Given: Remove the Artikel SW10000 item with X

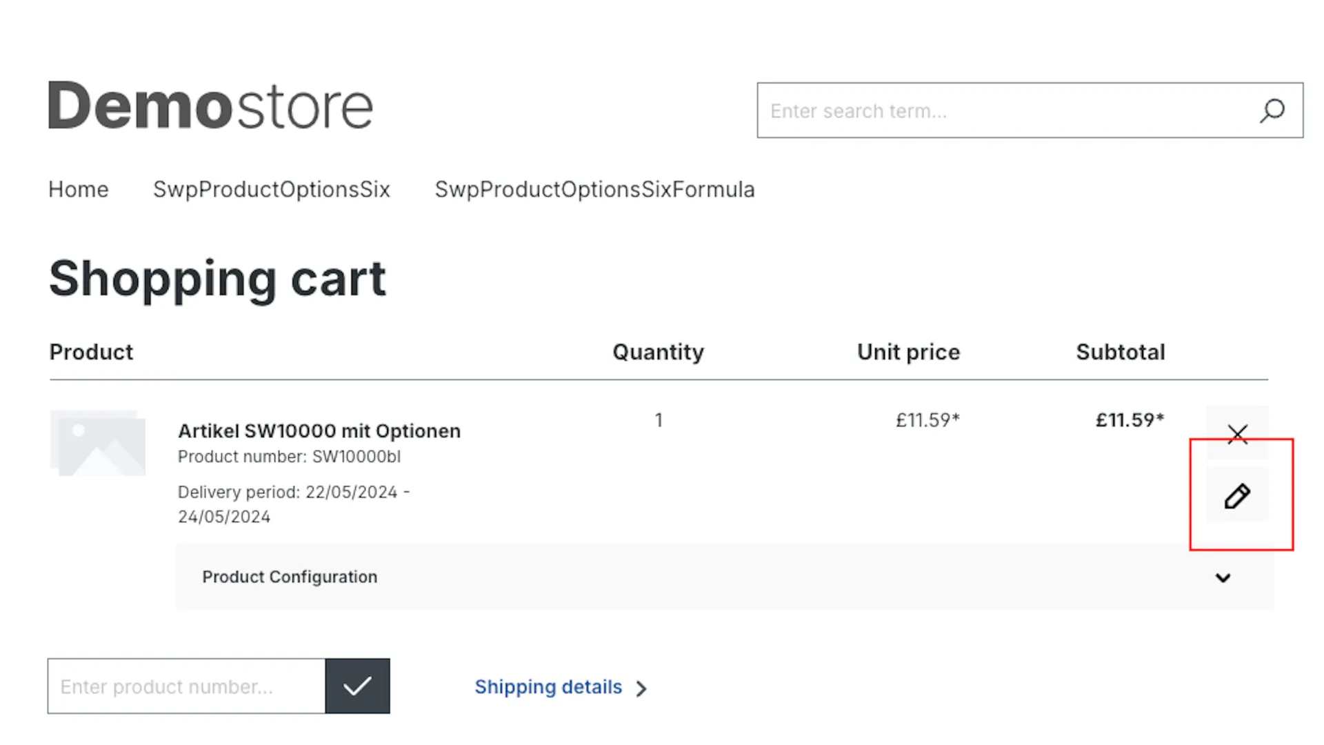Looking at the screenshot, I should [x=1238, y=433].
